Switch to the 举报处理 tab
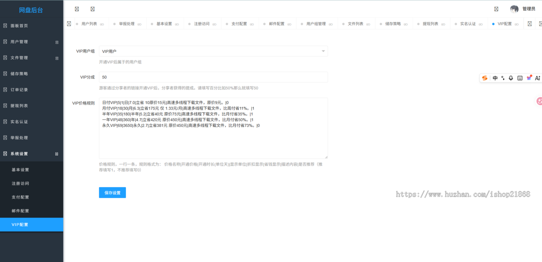 [126, 24]
